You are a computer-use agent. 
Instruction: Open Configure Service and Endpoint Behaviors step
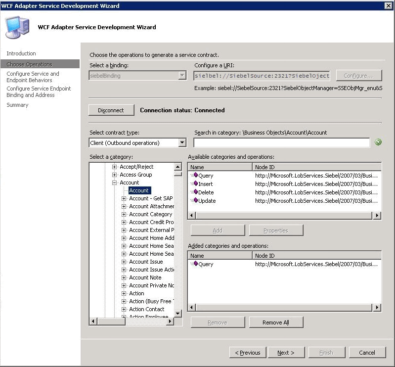pos(33,77)
